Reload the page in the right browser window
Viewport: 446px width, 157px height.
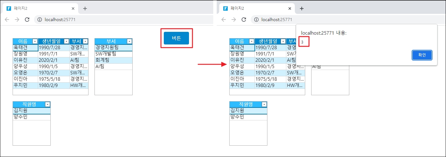point(244,20)
